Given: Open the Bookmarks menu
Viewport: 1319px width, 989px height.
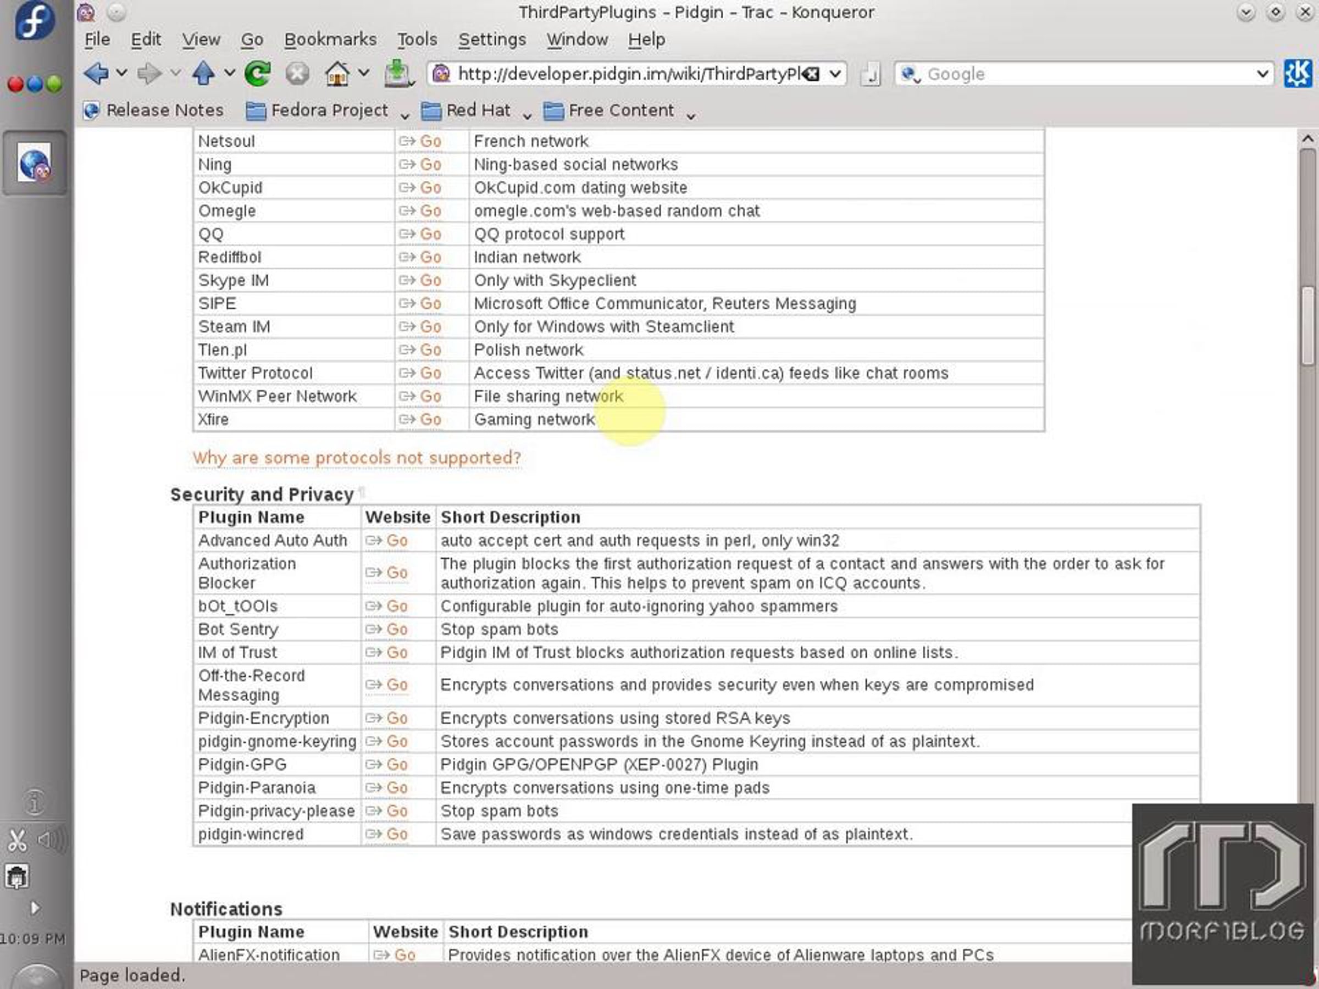Looking at the screenshot, I should click(330, 40).
